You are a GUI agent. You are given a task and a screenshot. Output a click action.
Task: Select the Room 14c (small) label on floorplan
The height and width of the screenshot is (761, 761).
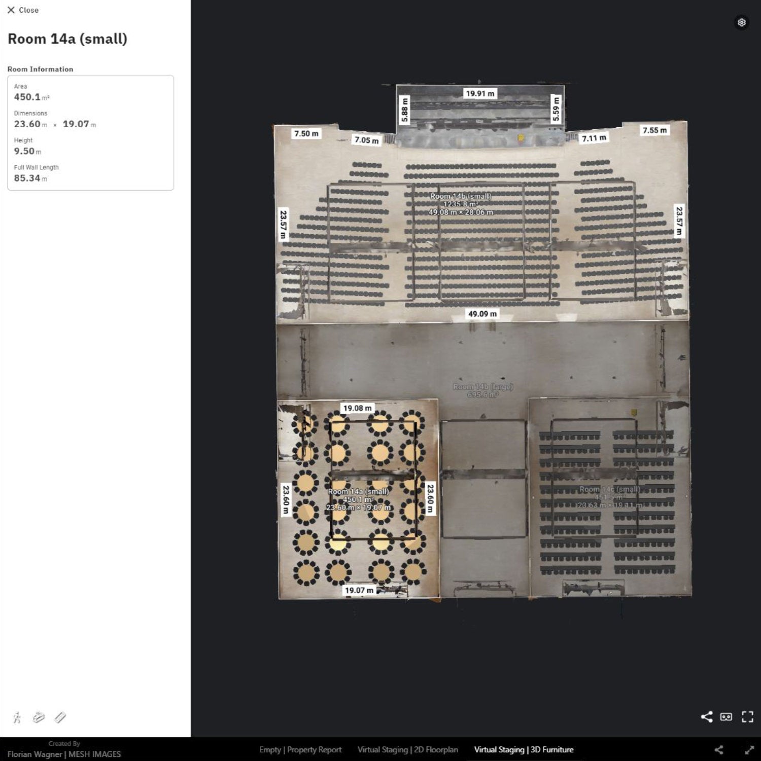tap(609, 489)
